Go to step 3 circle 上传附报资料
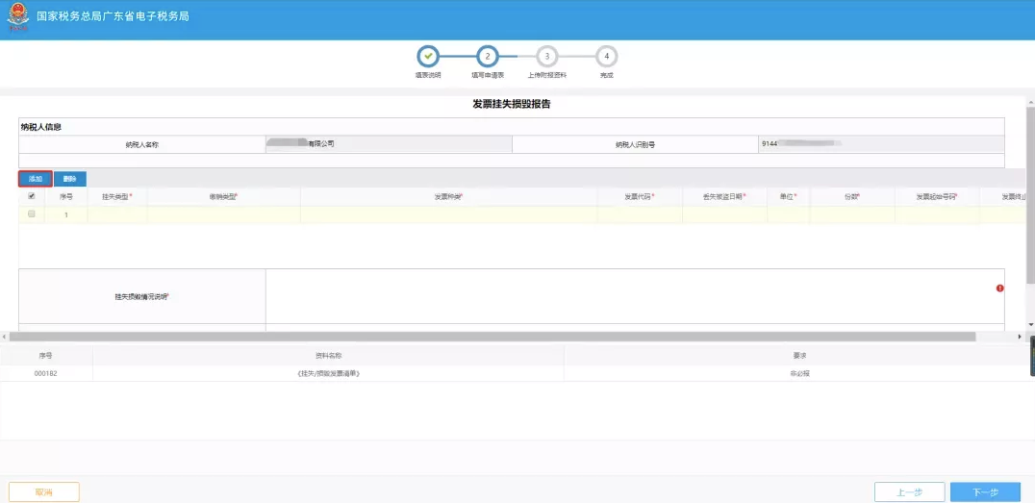 click(546, 57)
